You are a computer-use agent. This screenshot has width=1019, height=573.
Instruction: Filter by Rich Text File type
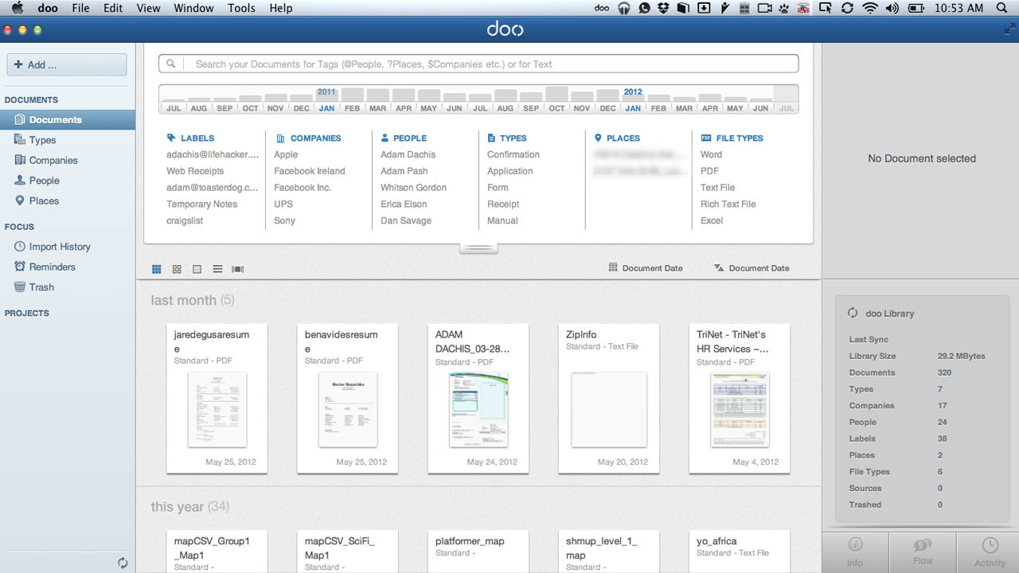pyautogui.click(x=728, y=205)
